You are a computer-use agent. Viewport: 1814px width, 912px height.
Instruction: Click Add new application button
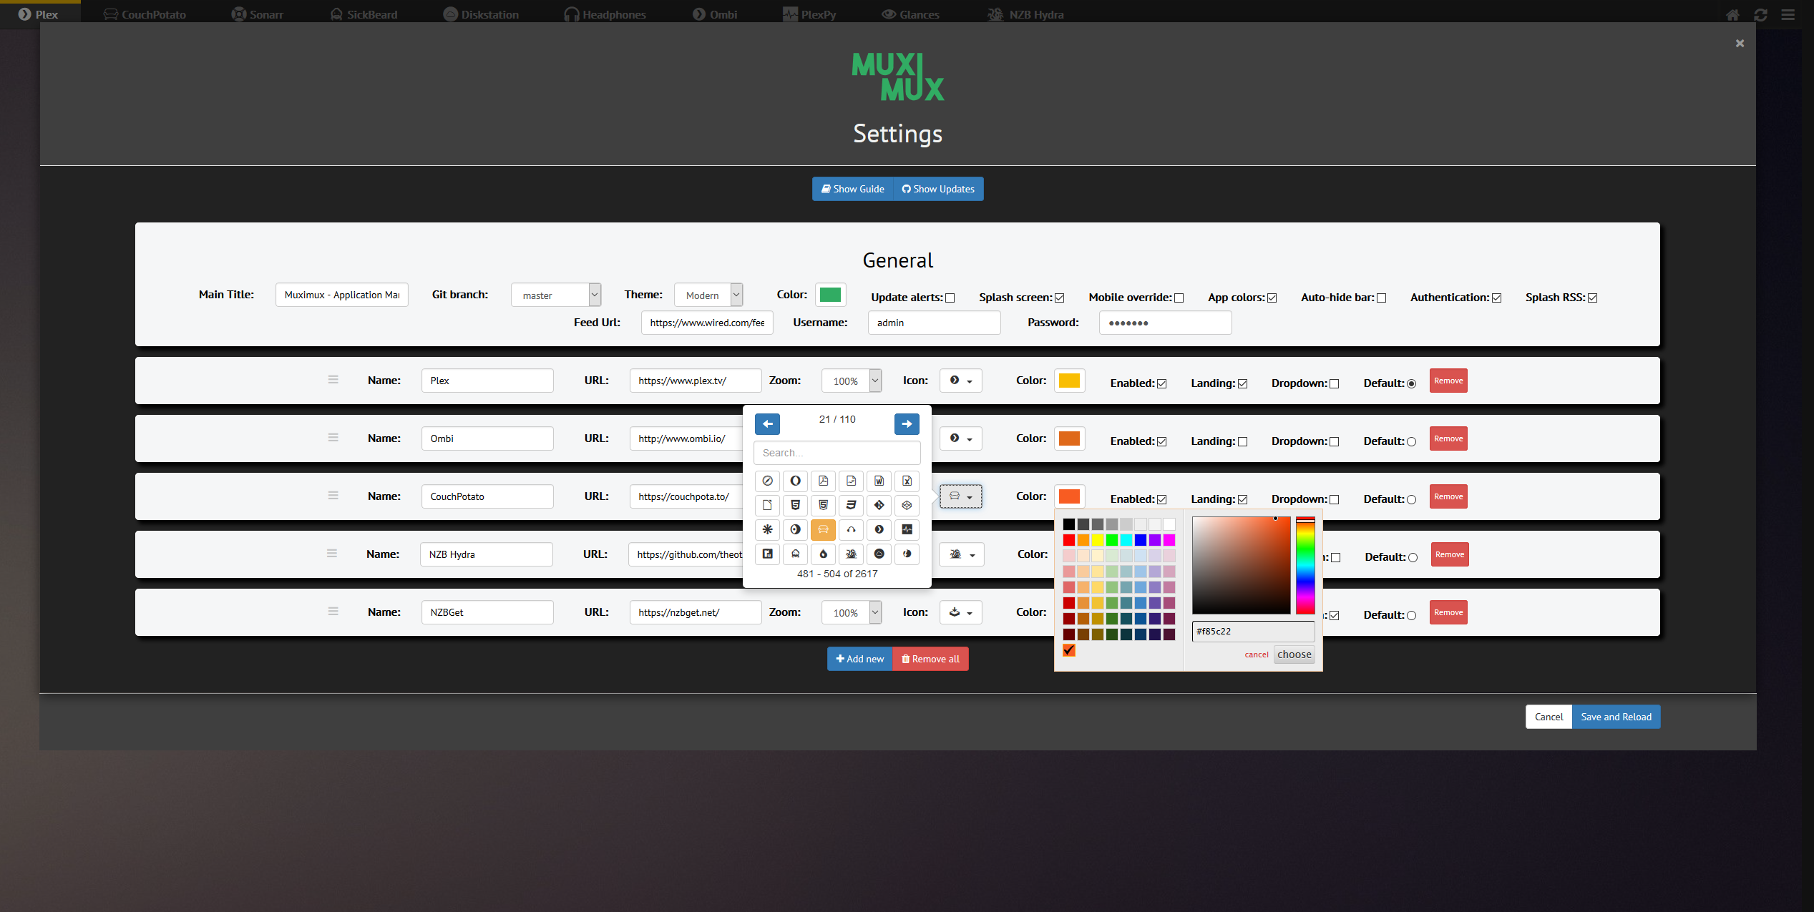(x=859, y=658)
